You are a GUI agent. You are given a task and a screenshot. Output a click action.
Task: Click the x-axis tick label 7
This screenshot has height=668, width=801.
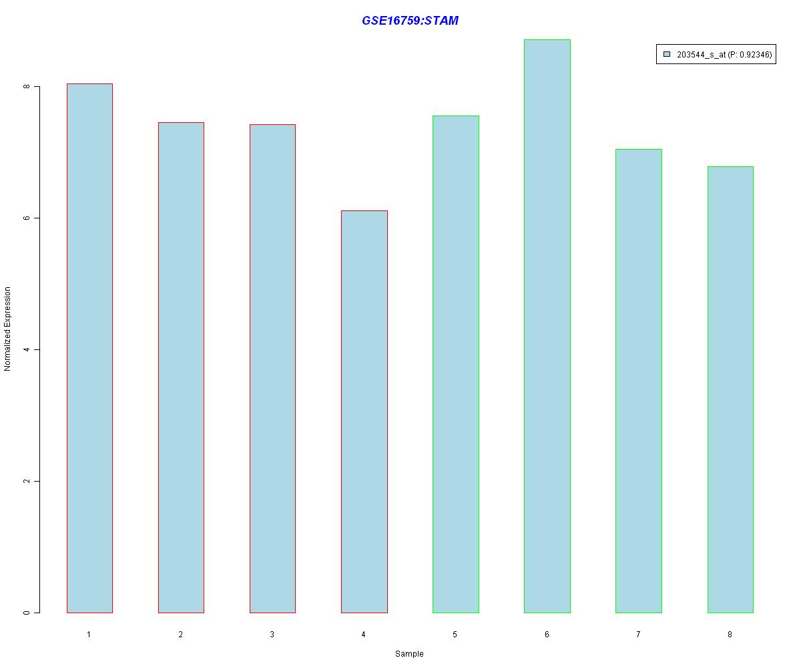click(638, 635)
